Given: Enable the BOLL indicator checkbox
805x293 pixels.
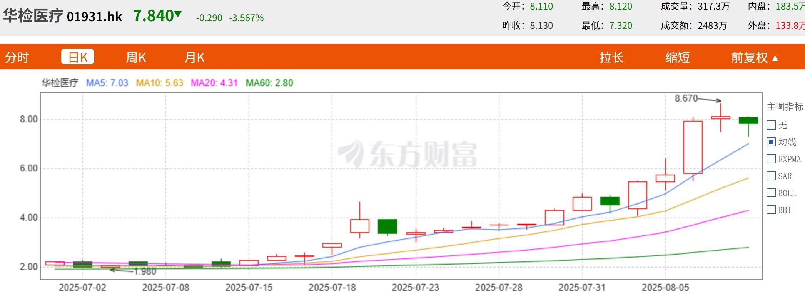Looking at the screenshot, I should pyautogui.click(x=771, y=193).
